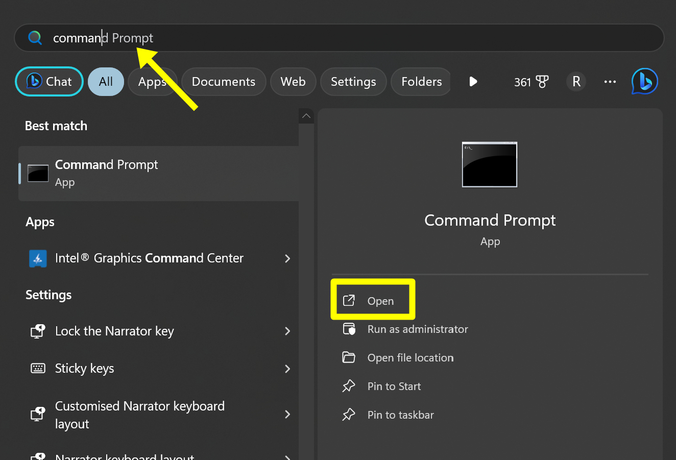Click the Settings section heading
Viewport: 676px width, 460px height.
pos(49,295)
